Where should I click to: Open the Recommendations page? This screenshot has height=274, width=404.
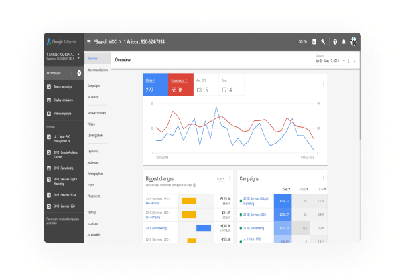pyautogui.click(x=98, y=70)
